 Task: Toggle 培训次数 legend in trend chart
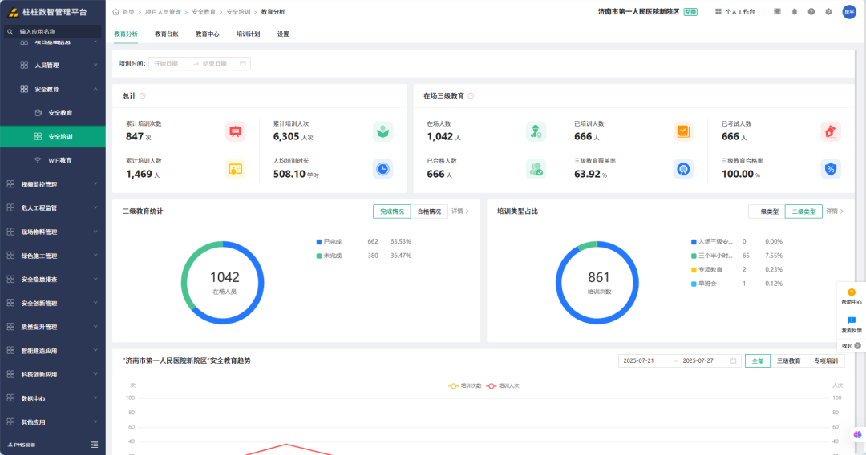point(465,385)
